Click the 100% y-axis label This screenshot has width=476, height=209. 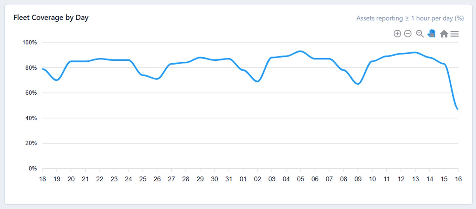pos(30,43)
